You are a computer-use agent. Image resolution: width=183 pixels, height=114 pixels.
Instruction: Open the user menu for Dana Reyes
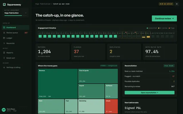coord(9,110)
